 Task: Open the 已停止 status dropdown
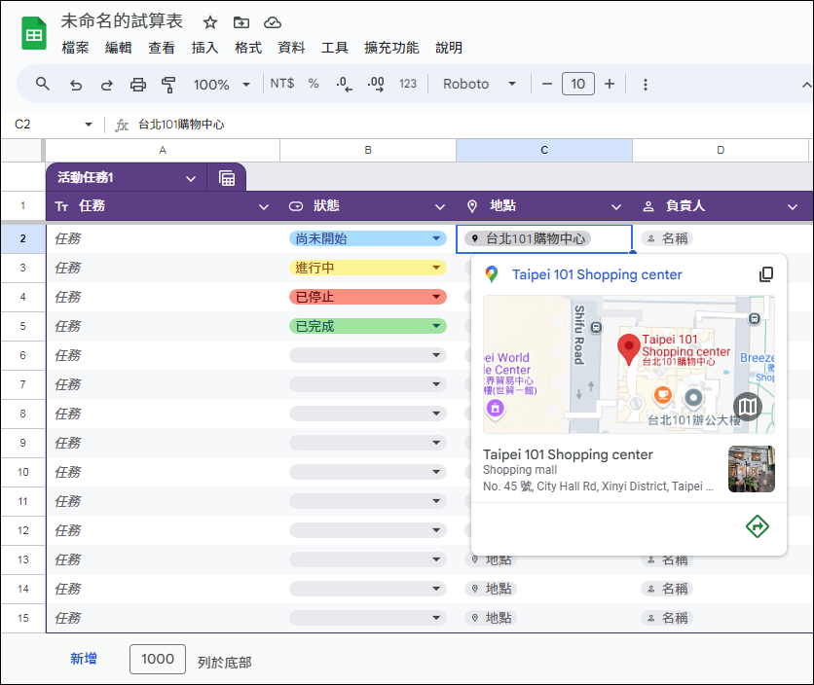[436, 297]
